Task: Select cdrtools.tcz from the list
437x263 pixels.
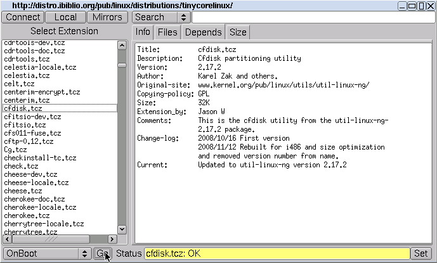Action: [27, 59]
